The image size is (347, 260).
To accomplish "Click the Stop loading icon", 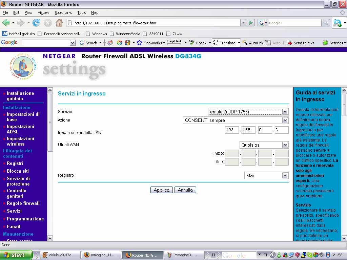I will pos(47,23).
